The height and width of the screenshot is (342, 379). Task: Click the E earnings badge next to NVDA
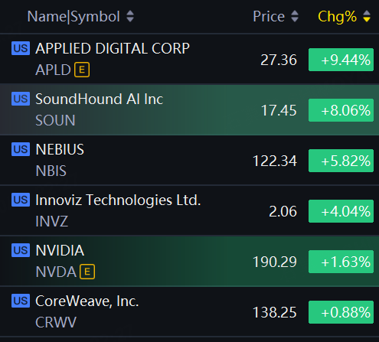[x=87, y=272]
